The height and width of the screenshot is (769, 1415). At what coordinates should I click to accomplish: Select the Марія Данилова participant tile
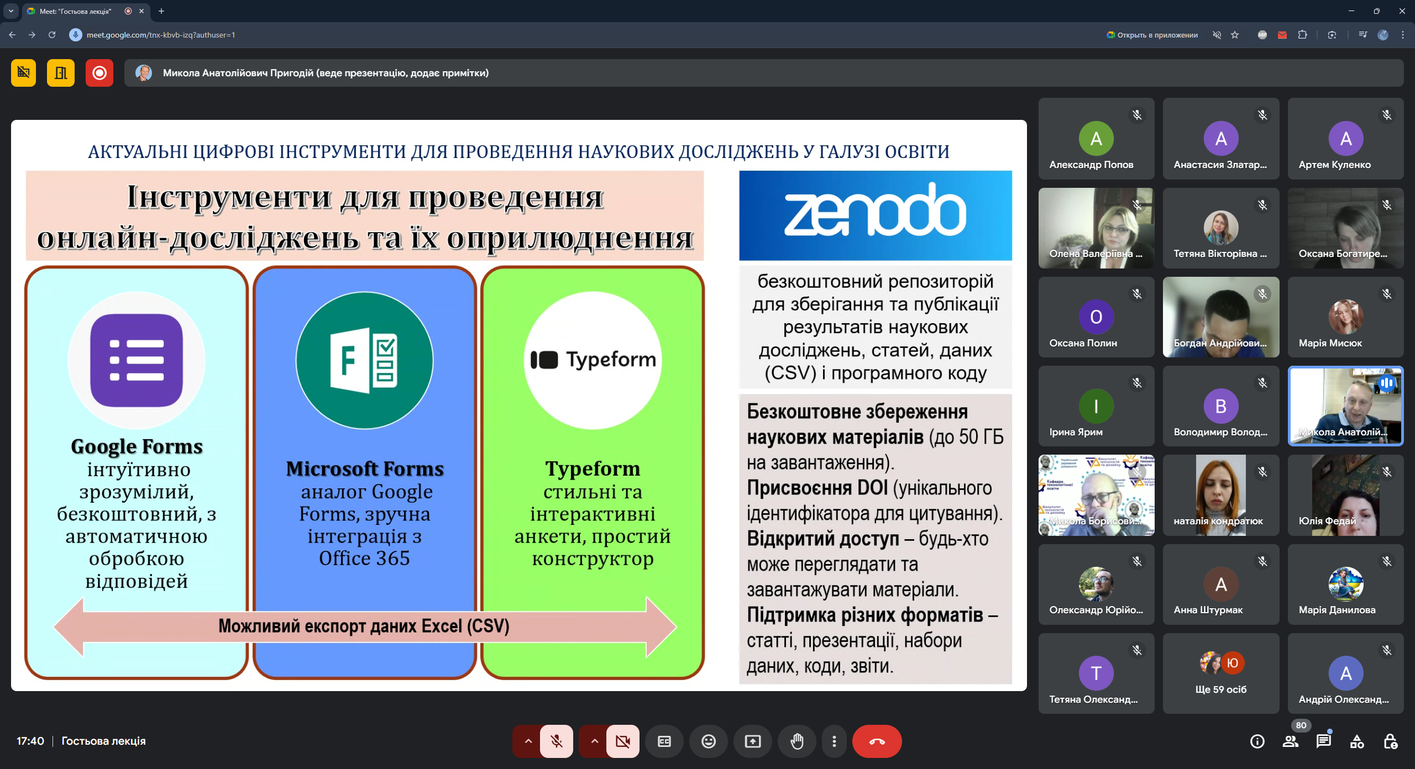click(x=1346, y=584)
